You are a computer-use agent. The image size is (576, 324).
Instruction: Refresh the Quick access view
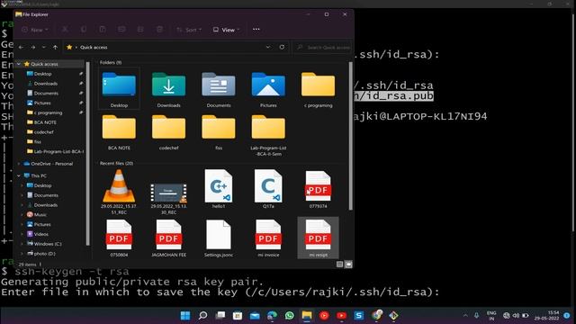(x=282, y=47)
